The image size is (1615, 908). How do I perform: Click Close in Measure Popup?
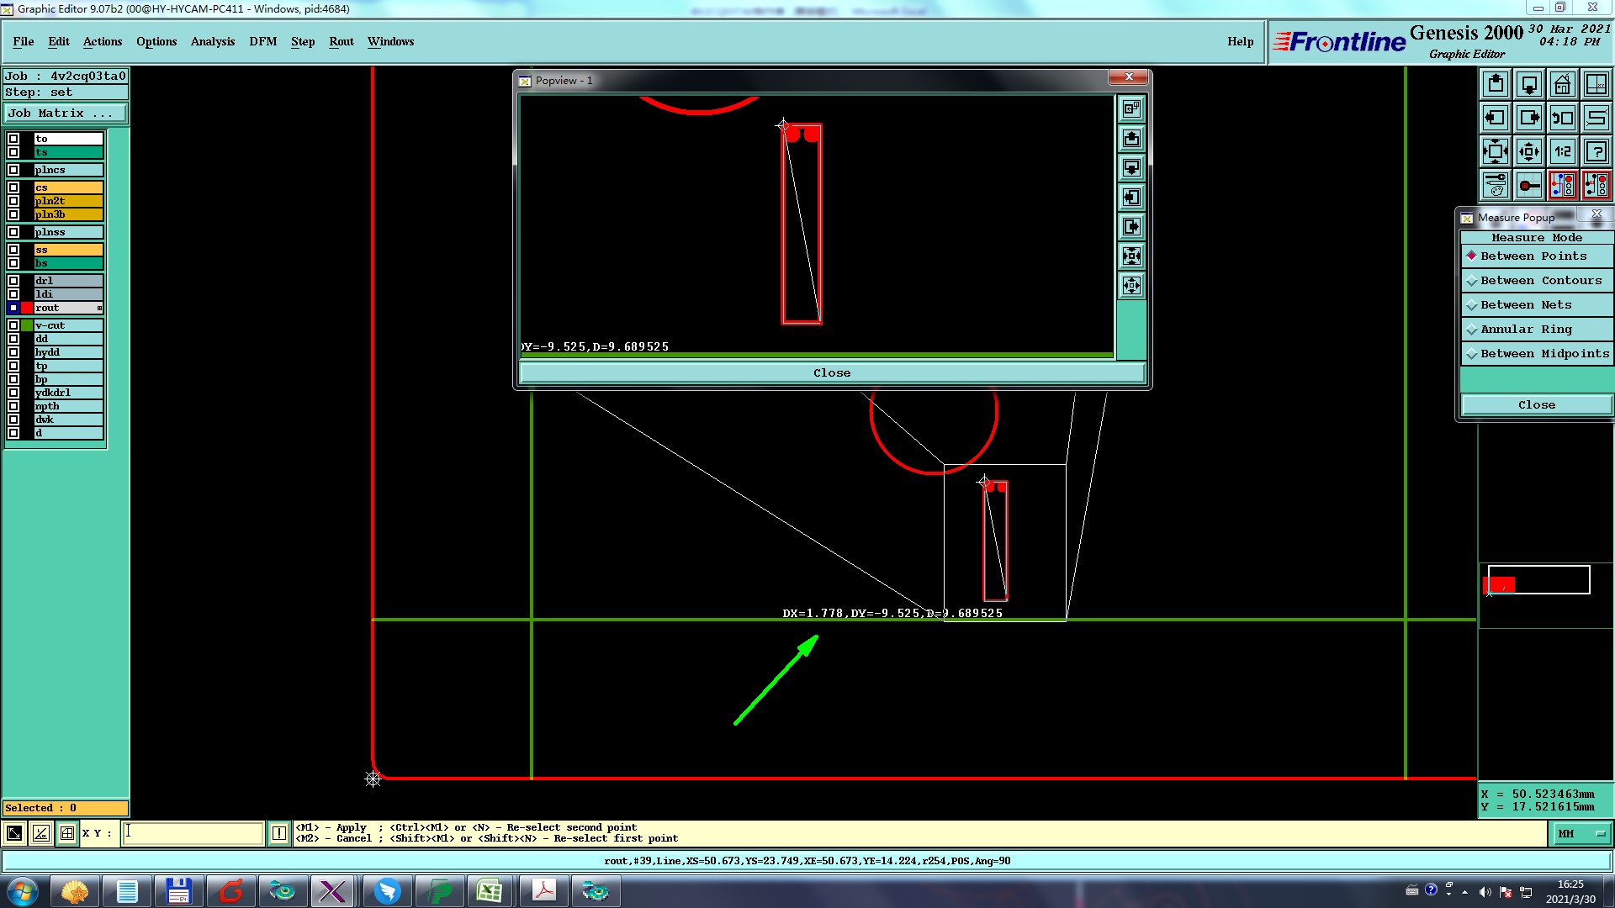click(x=1536, y=405)
